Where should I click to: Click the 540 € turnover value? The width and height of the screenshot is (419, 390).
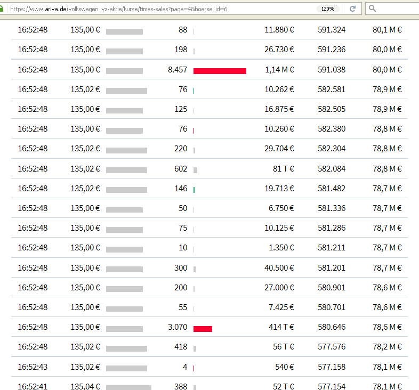tap(284, 367)
